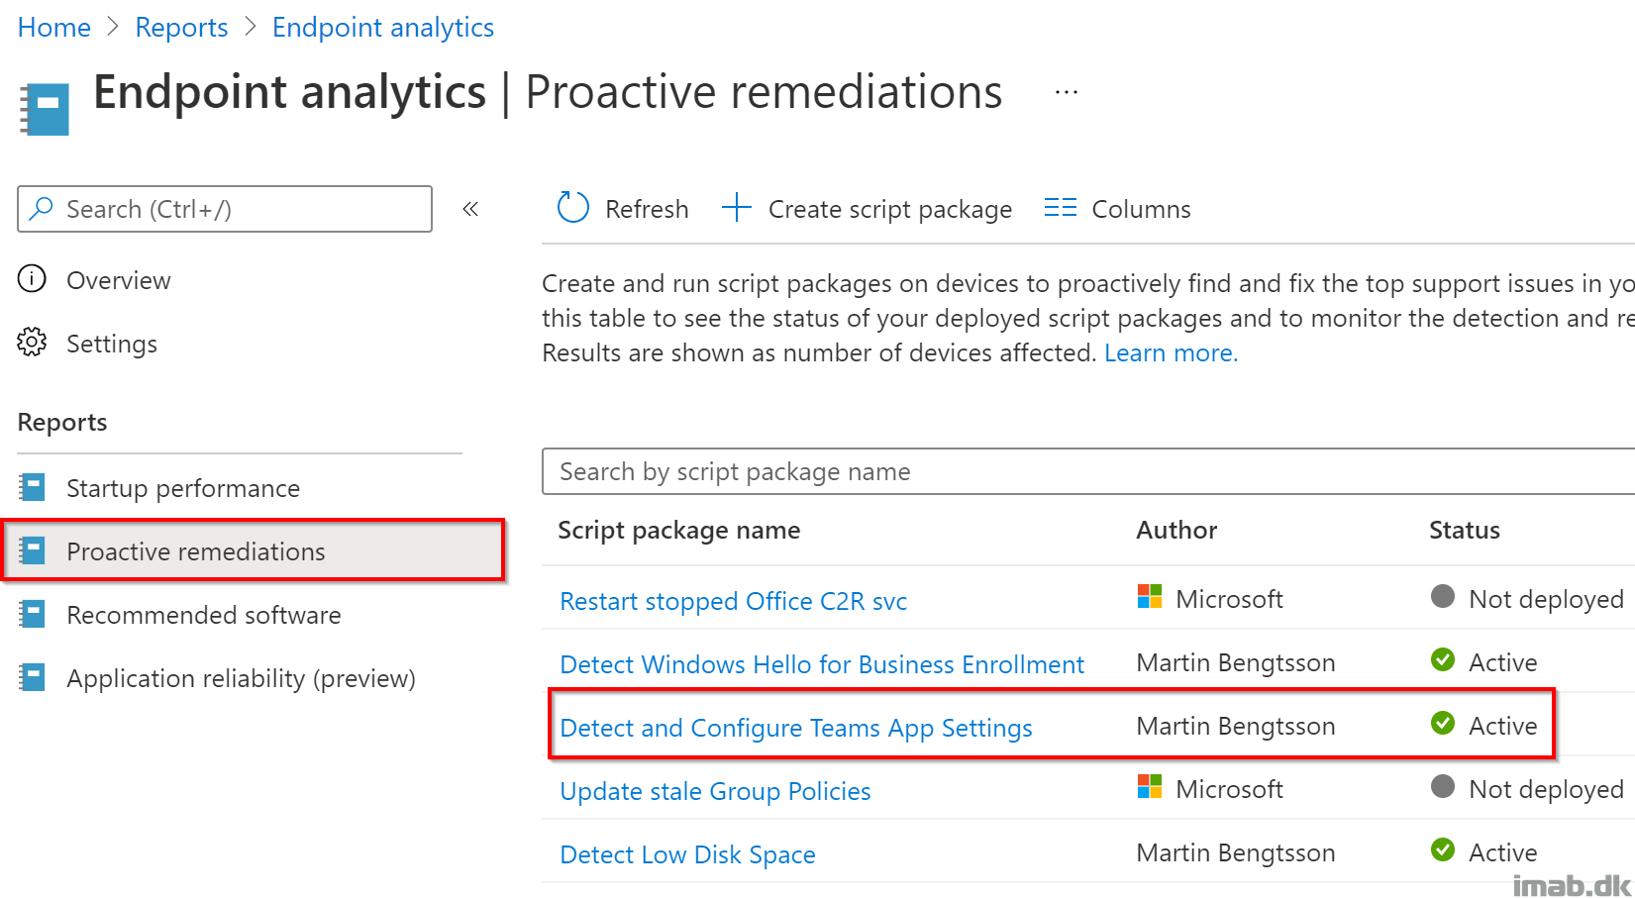Click the magnifier icon in sidebar search
This screenshot has height=898, width=1635.
42,208
